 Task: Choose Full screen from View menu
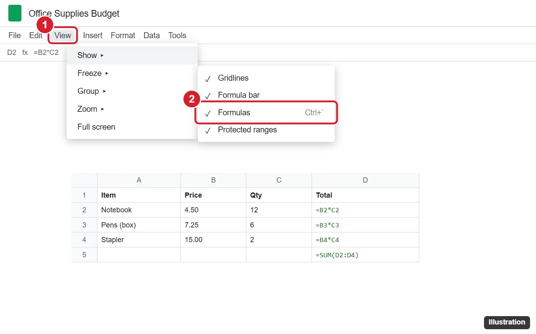tap(132, 127)
